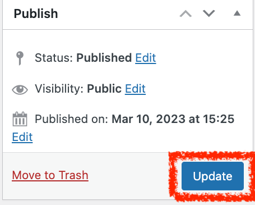Click the calendar icon beside Published on
This screenshot has height=205, width=255.
[x=20, y=119]
